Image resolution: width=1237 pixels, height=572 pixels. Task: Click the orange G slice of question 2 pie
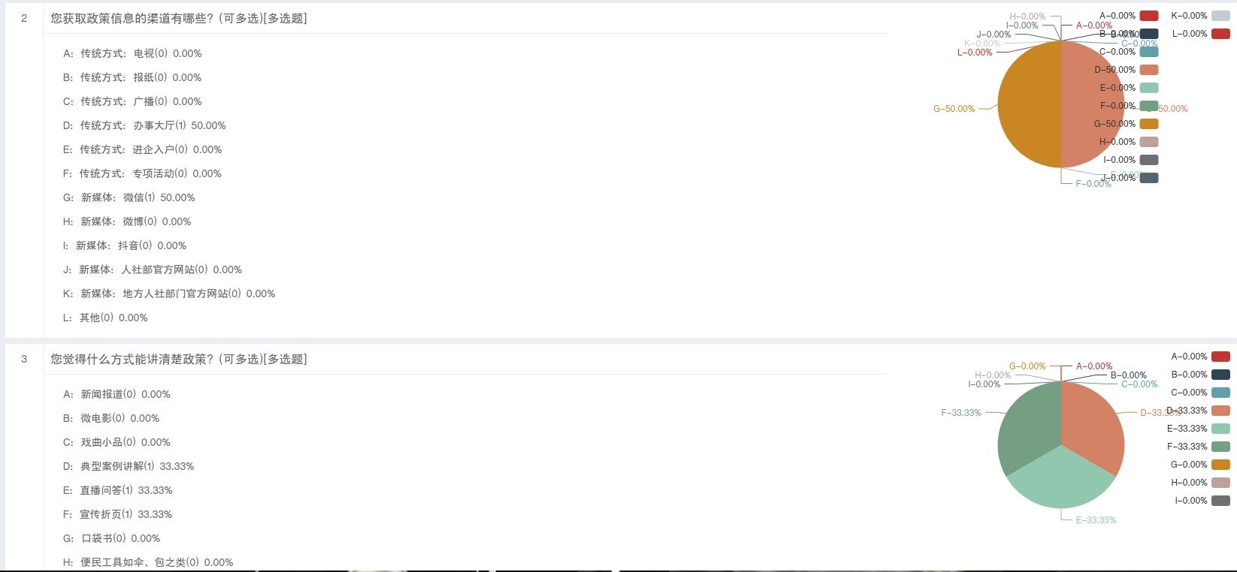click(x=1030, y=105)
